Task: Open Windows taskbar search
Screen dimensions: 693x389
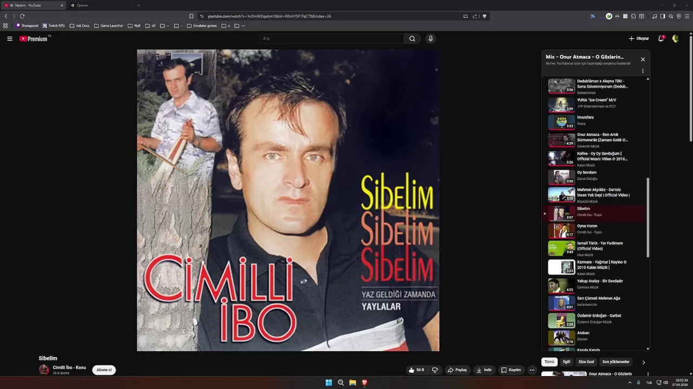Action: click(341, 383)
